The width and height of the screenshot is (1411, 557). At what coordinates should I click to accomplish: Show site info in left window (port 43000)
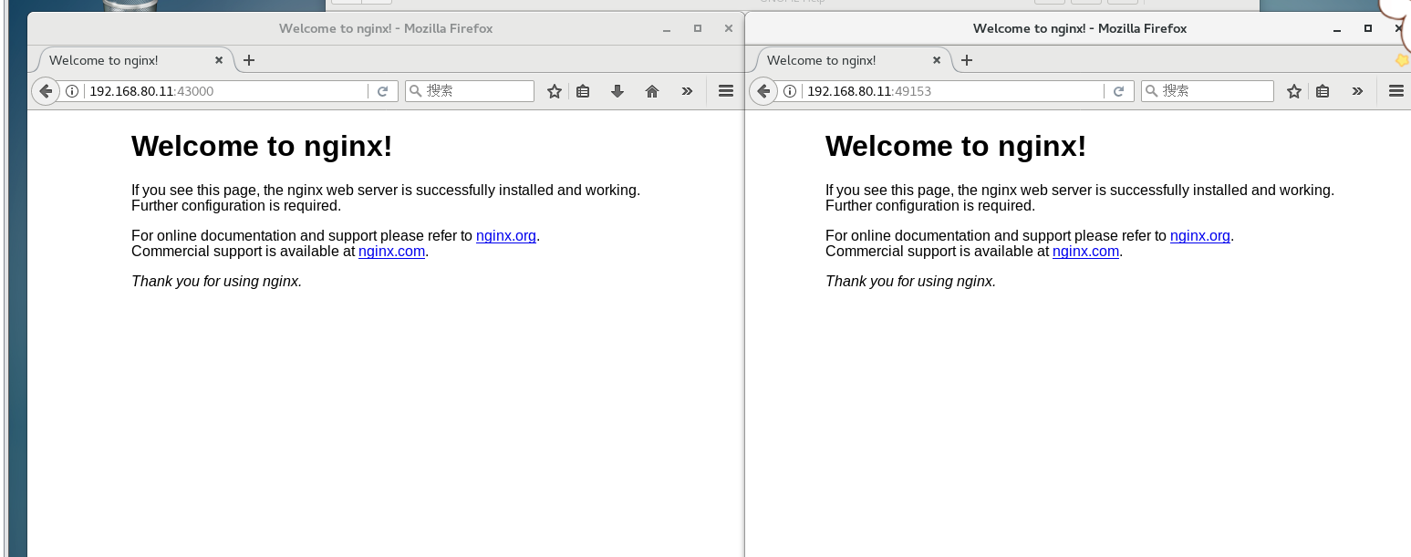72,91
